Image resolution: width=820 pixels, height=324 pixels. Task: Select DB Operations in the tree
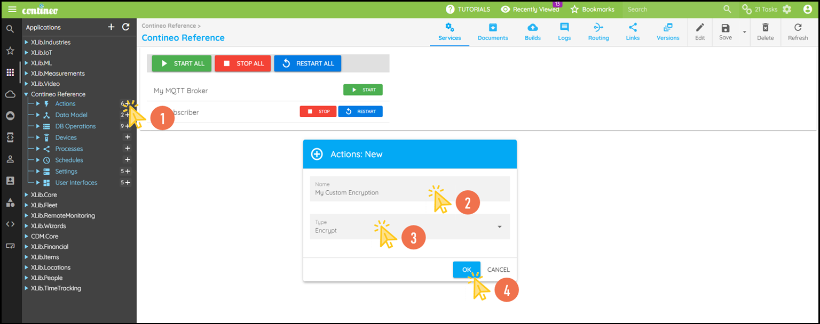pos(75,126)
